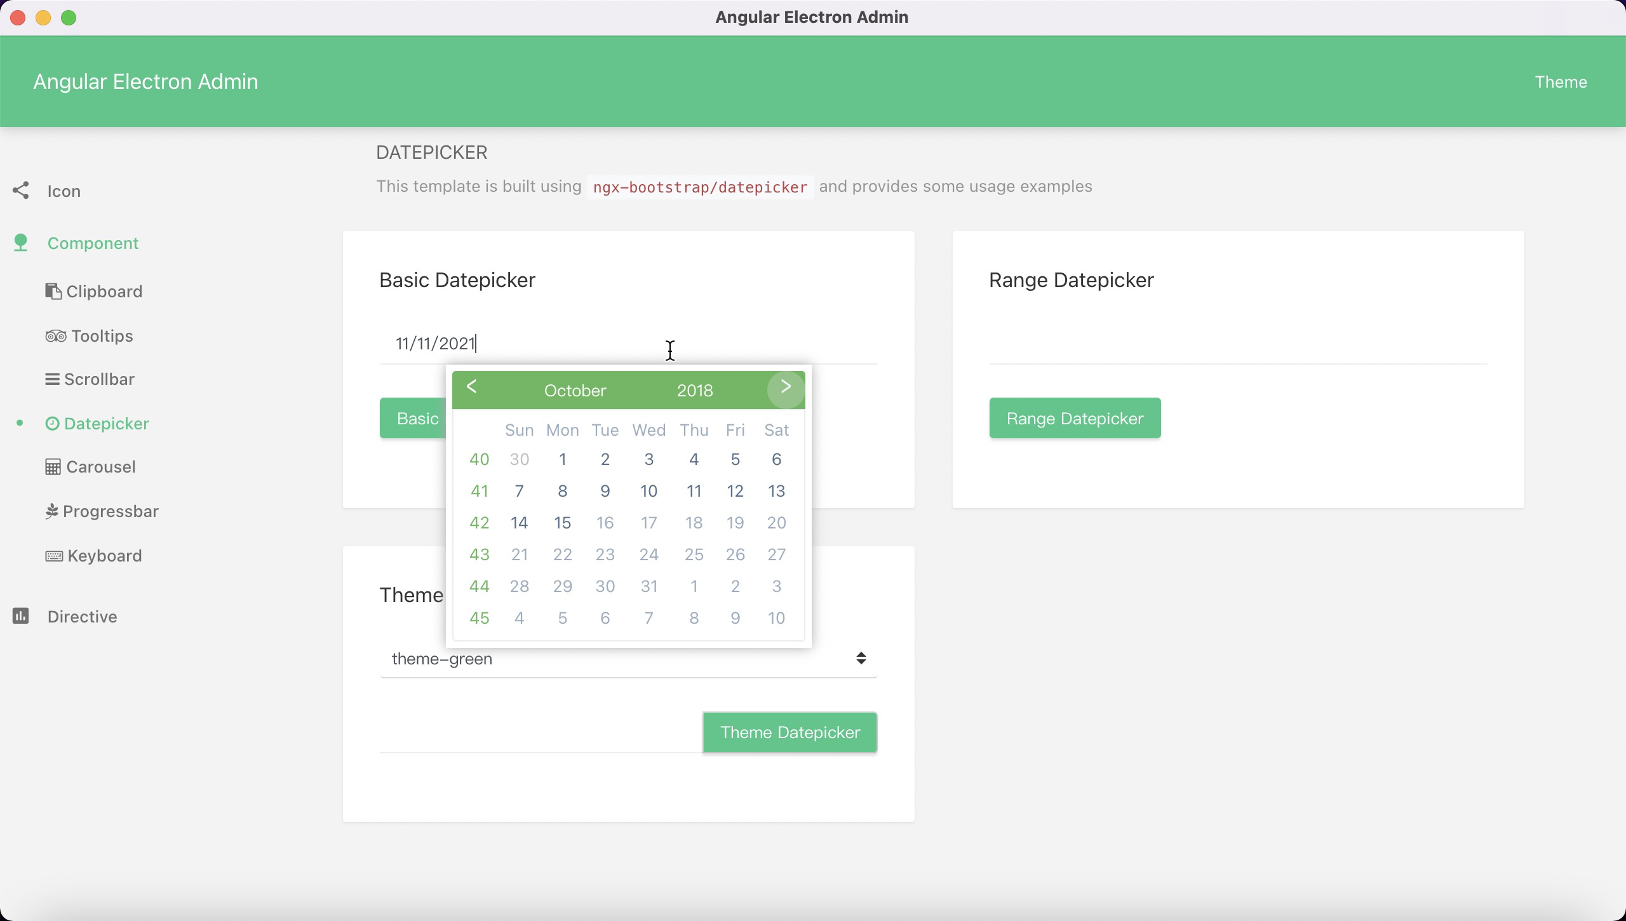Select October 3 in the calendar
1626x921 pixels.
click(648, 459)
